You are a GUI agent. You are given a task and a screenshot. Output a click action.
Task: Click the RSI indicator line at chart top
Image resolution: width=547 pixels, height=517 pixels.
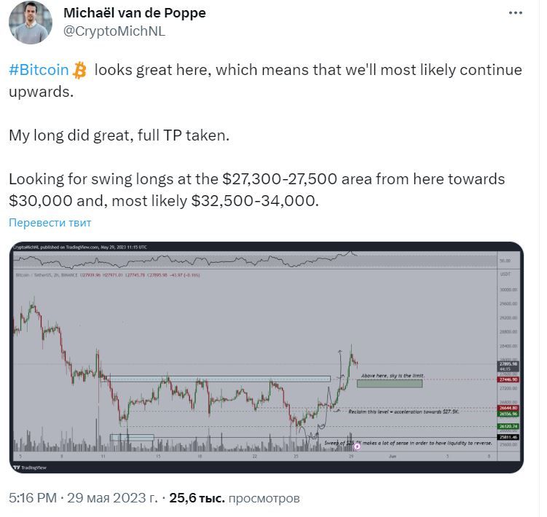click(185, 260)
